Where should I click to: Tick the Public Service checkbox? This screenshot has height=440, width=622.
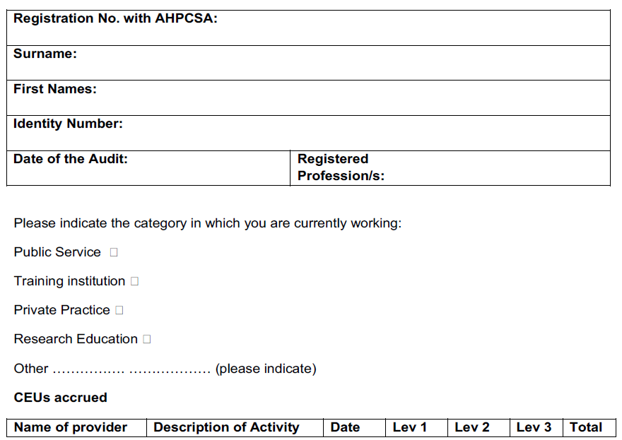click(114, 252)
